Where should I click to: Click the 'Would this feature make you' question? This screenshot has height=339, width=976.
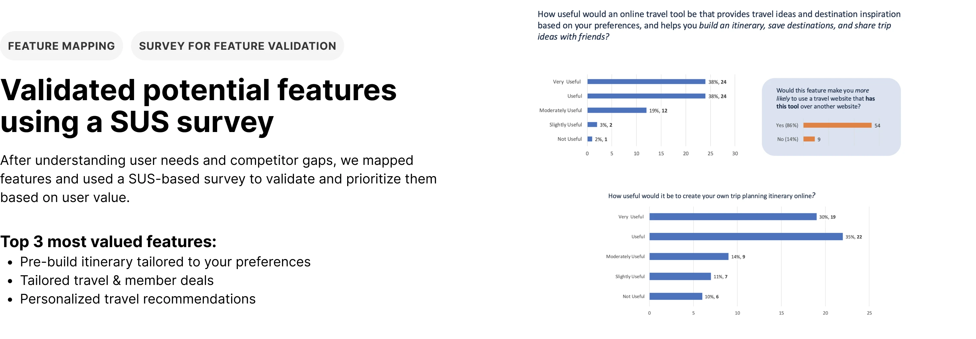click(826, 98)
